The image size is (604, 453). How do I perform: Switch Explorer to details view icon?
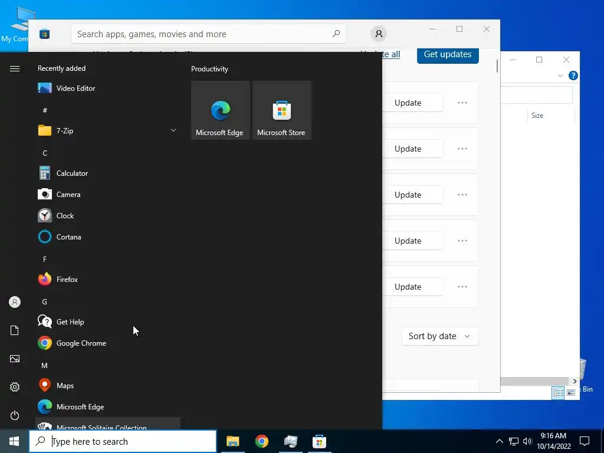point(558,392)
